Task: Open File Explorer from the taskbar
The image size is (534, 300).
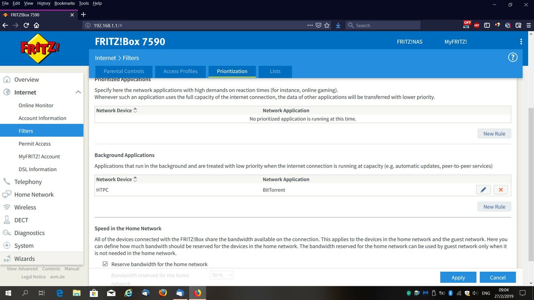Action: [76, 293]
